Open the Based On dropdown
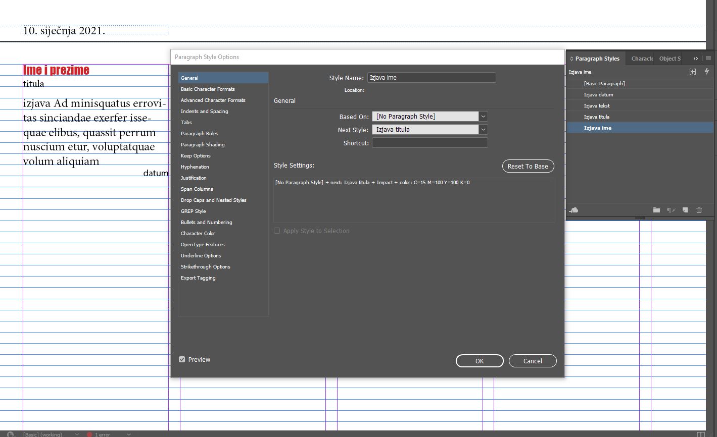This screenshot has height=437, width=717. click(483, 117)
